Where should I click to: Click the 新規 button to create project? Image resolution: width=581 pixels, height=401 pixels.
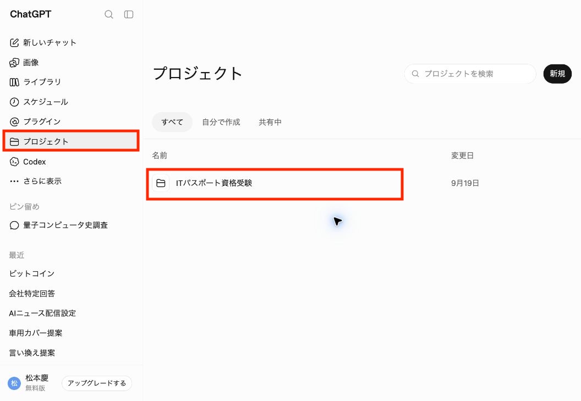coord(557,74)
